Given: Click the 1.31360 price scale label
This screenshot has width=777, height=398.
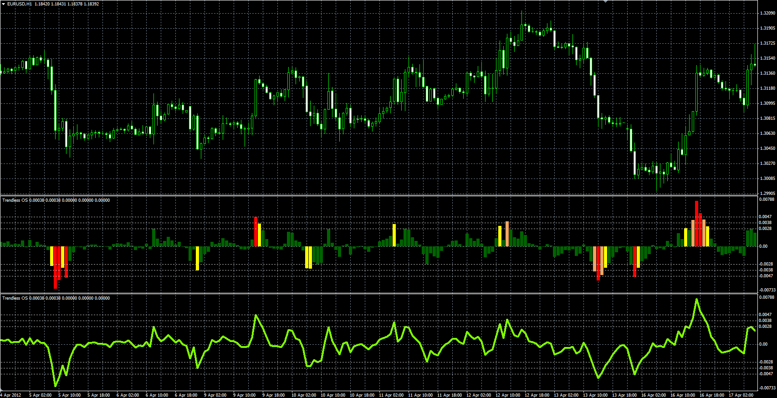Looking at the screenshot, I should click(767, 73).
